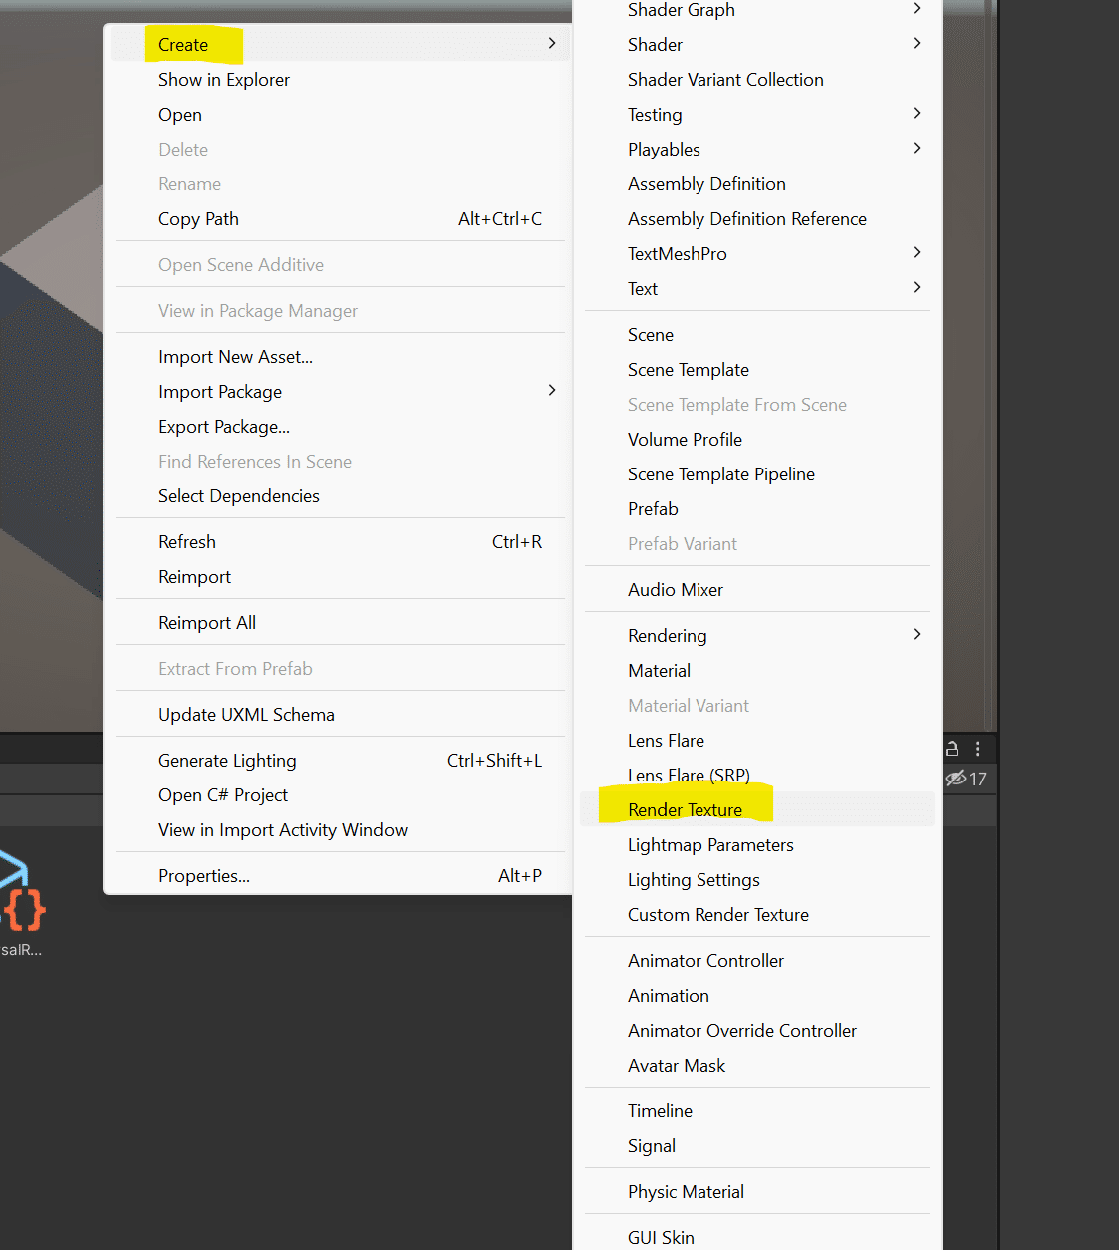Choose Reimport All
The image size is (1119, 1250).
pos(340,623)
